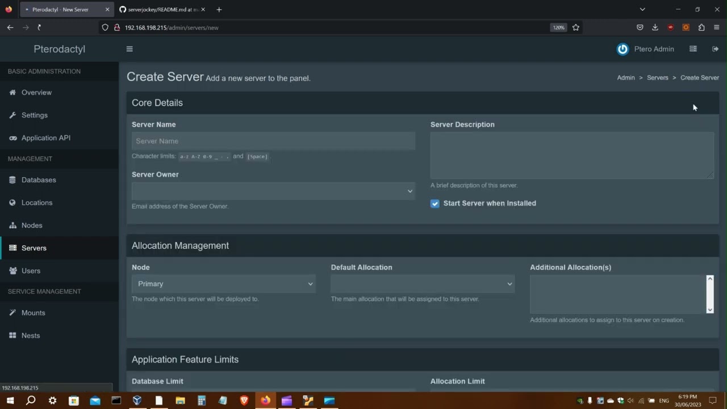
Task: Open uBlock Origin extension icon
Action: click(x=670, y=27)
